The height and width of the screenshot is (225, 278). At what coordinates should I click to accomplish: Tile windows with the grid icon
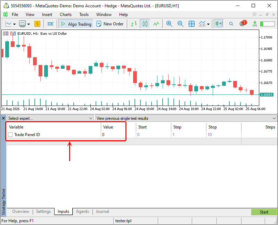(x=191, y=24)
